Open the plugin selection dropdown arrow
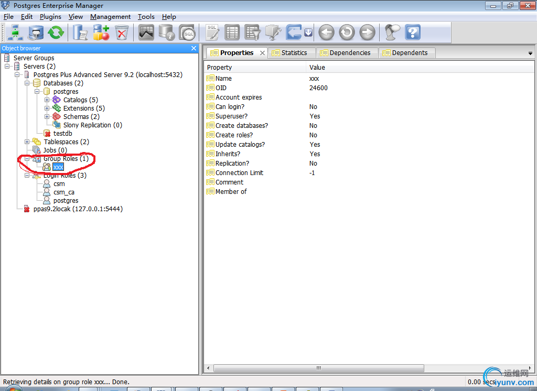 coord(308,32)
